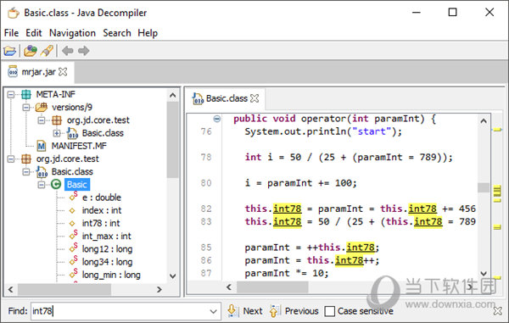509x323 pixels.
Task: Select the mrjar.jar tab
Action: [x=38, y=72]
